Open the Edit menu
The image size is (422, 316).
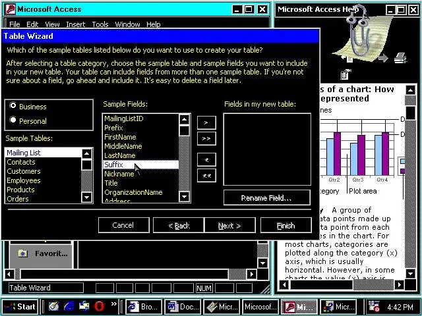coord(32,24)
